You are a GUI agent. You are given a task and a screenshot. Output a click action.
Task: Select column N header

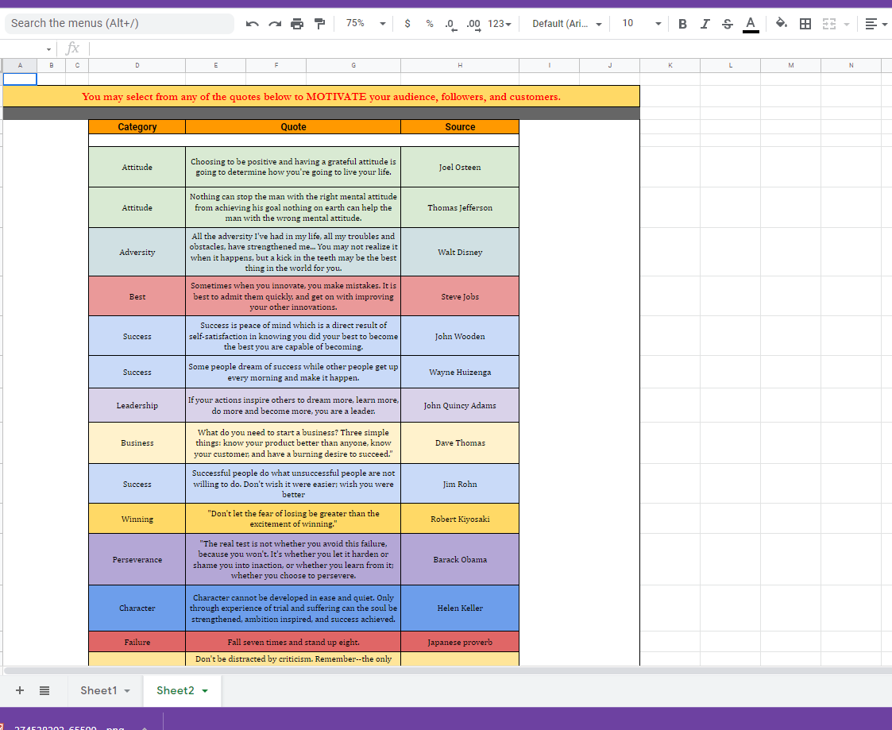851,65
